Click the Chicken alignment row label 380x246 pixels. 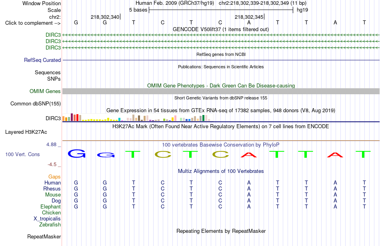(x=51, y=212)
